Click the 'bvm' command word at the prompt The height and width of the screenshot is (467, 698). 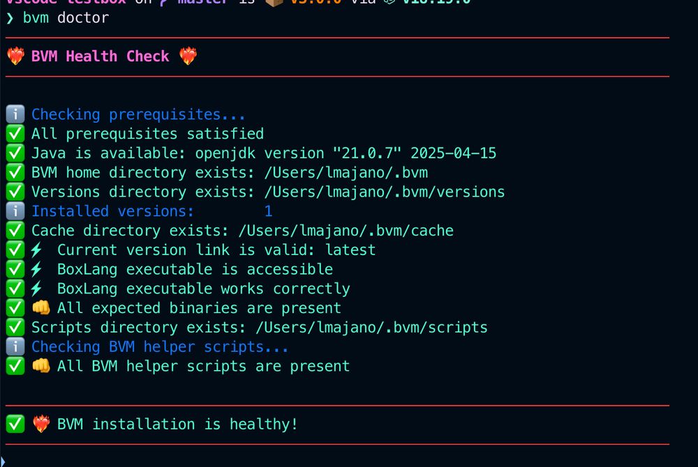coord(36,18)
